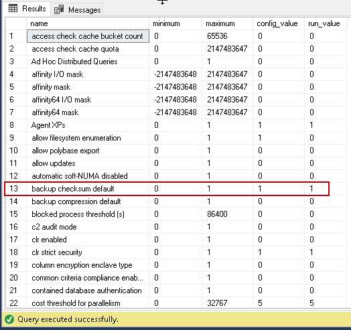Open the Messages tab

click(78, 9)
